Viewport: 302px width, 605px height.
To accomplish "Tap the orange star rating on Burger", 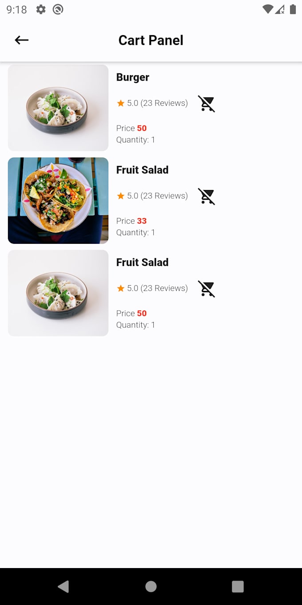I will (120, 103).
